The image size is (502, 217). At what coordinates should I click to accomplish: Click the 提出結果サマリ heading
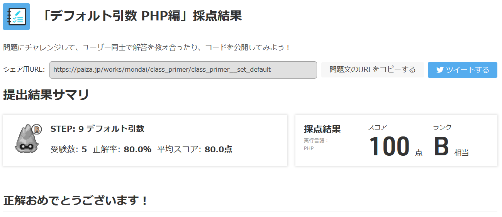coord(46,95)
